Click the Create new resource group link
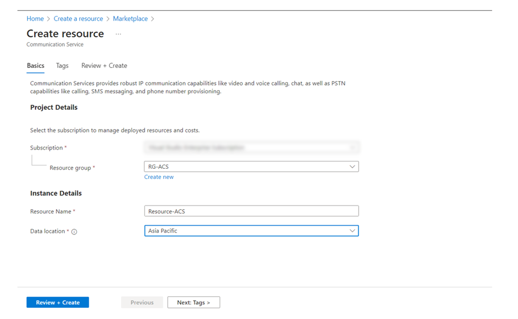 click(x=159, y=177)
